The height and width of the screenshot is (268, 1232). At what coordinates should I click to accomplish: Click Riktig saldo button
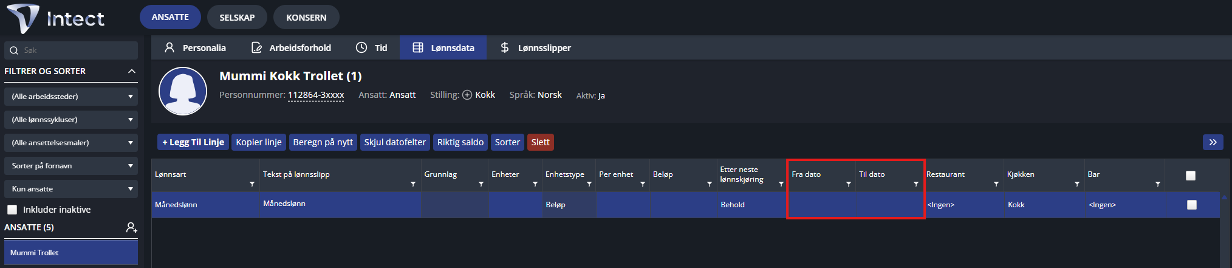(460, 142)
